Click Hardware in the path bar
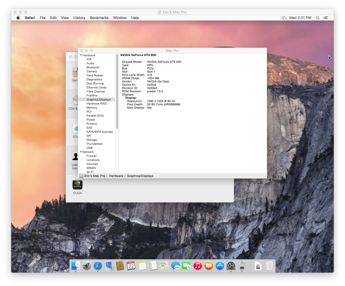This screenshot has width=345, height=286. point(116,176)
